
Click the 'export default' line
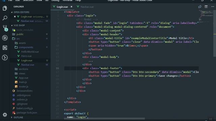76,114
